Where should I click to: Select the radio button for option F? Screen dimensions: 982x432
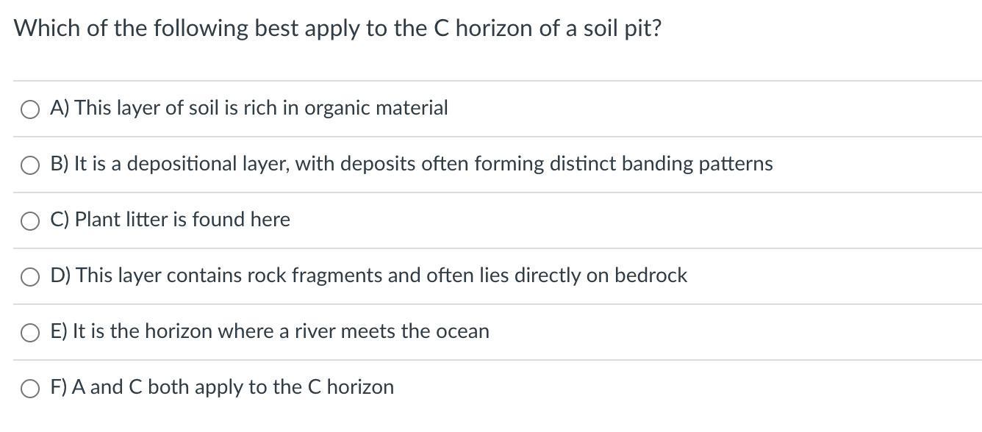point(29,388)
